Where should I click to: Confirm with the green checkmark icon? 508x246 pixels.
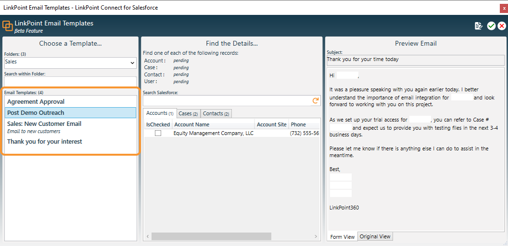(492, 26)
